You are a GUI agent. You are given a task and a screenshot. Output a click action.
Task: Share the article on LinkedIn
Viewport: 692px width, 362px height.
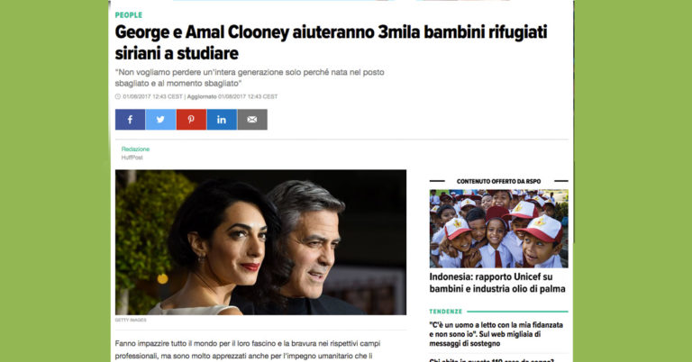point(222,120)
